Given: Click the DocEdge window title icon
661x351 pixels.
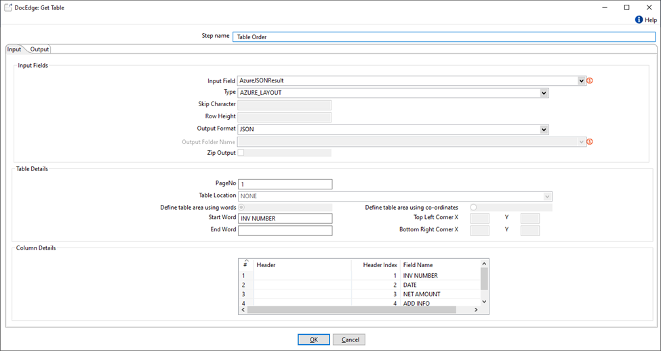Looking at the screenshot, I should [8, 7].
